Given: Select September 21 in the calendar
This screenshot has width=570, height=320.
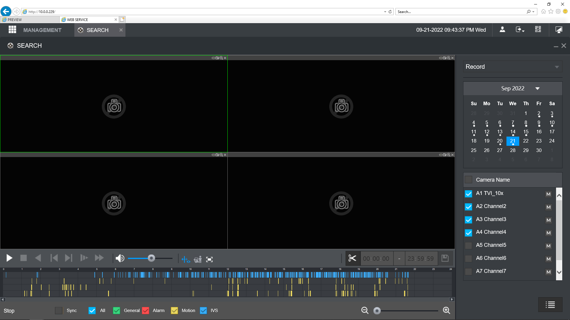Looking at the screenshot, I should tap(513, 141).
